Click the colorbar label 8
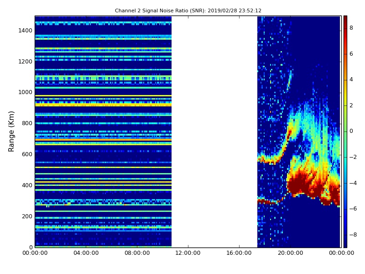Image resolution: width=365 pixels, height=274 pixels. pyautogui.click(x=351, y=28)
